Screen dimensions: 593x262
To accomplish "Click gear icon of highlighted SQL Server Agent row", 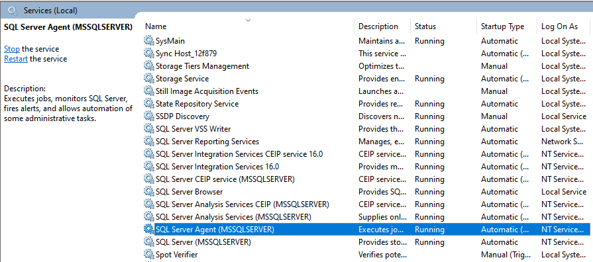I will 149,229.
